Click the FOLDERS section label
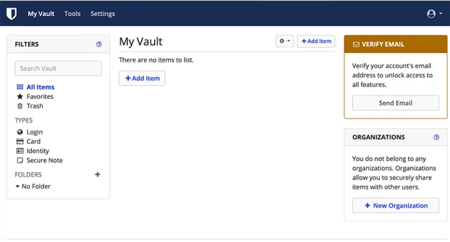Screen dimensions: 450x242 [x=28, y=175]
